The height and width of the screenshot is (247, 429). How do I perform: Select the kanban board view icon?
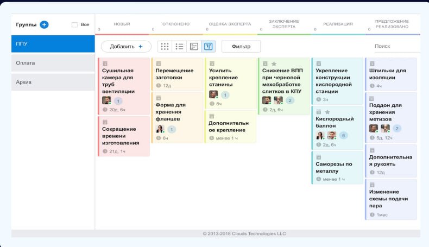[x=209, y=47]
